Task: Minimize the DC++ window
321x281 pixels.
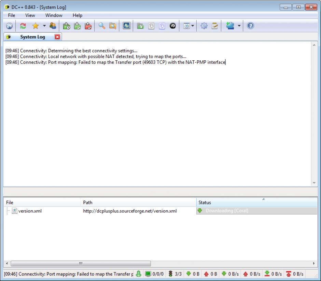Action: pyautogui.click(x=286, y=7)
